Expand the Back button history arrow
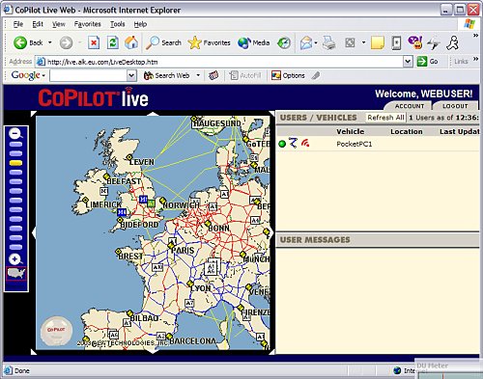 [50, 42]
